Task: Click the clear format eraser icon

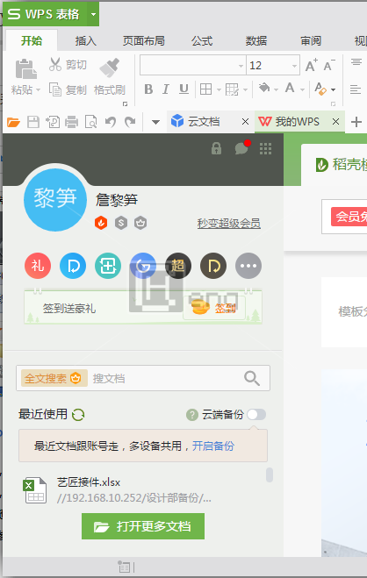Action: pyautogui.click(x=320, y=89)
